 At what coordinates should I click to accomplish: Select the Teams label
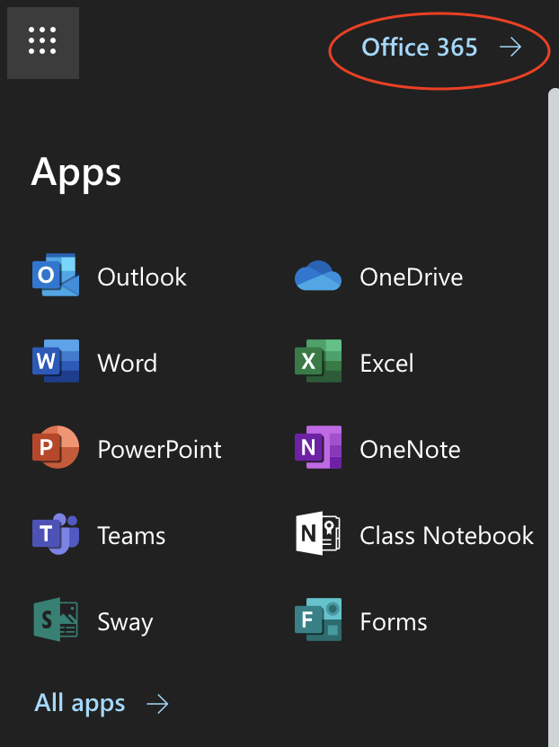(x=131, y=535)
